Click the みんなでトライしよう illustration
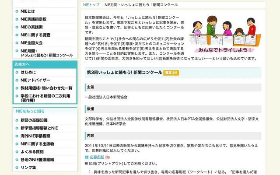Image resolution: width=280 pixels, height=175 pixels. [x=225, y=34]
